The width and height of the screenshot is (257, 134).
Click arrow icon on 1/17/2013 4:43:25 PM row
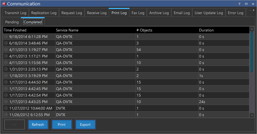click(x=6, y=102)
